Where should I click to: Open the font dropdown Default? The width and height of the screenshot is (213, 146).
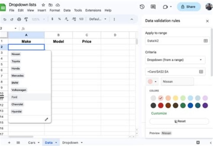(98, 19)
